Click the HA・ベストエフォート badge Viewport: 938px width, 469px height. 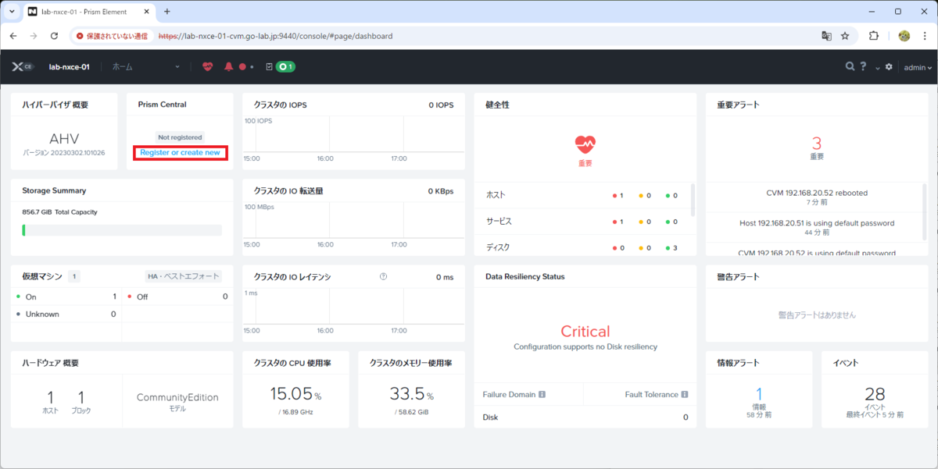pos(184,276)
